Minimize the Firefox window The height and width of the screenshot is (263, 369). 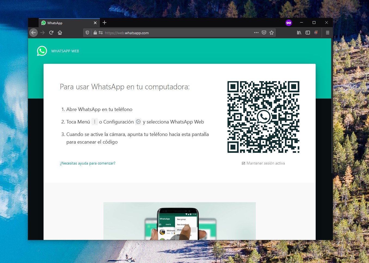[302, 23]
